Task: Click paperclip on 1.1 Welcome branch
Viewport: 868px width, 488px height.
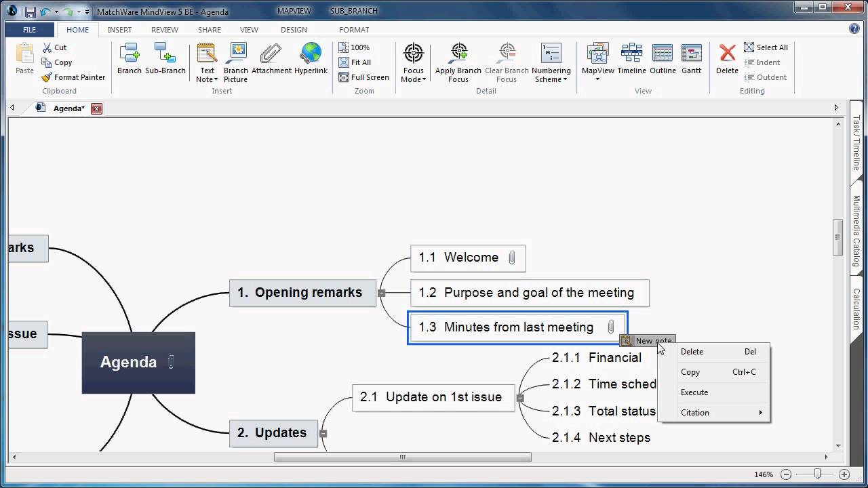Action: (x=511, y=258)
